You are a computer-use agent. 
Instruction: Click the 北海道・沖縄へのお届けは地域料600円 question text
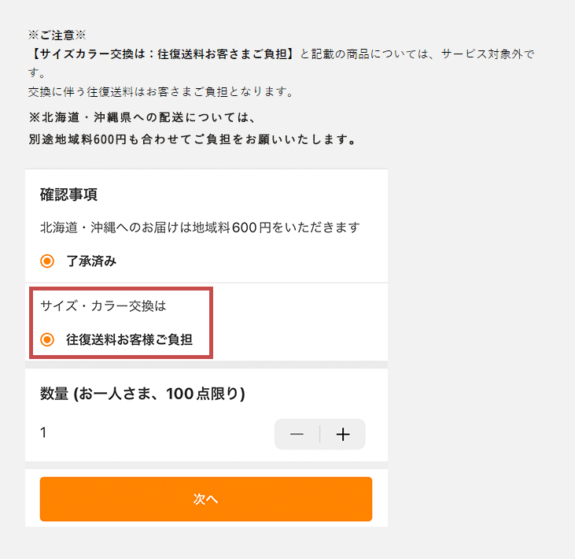click(x=200, y=228)
